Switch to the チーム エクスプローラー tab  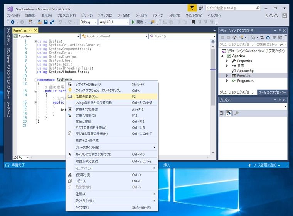point(272,92)
